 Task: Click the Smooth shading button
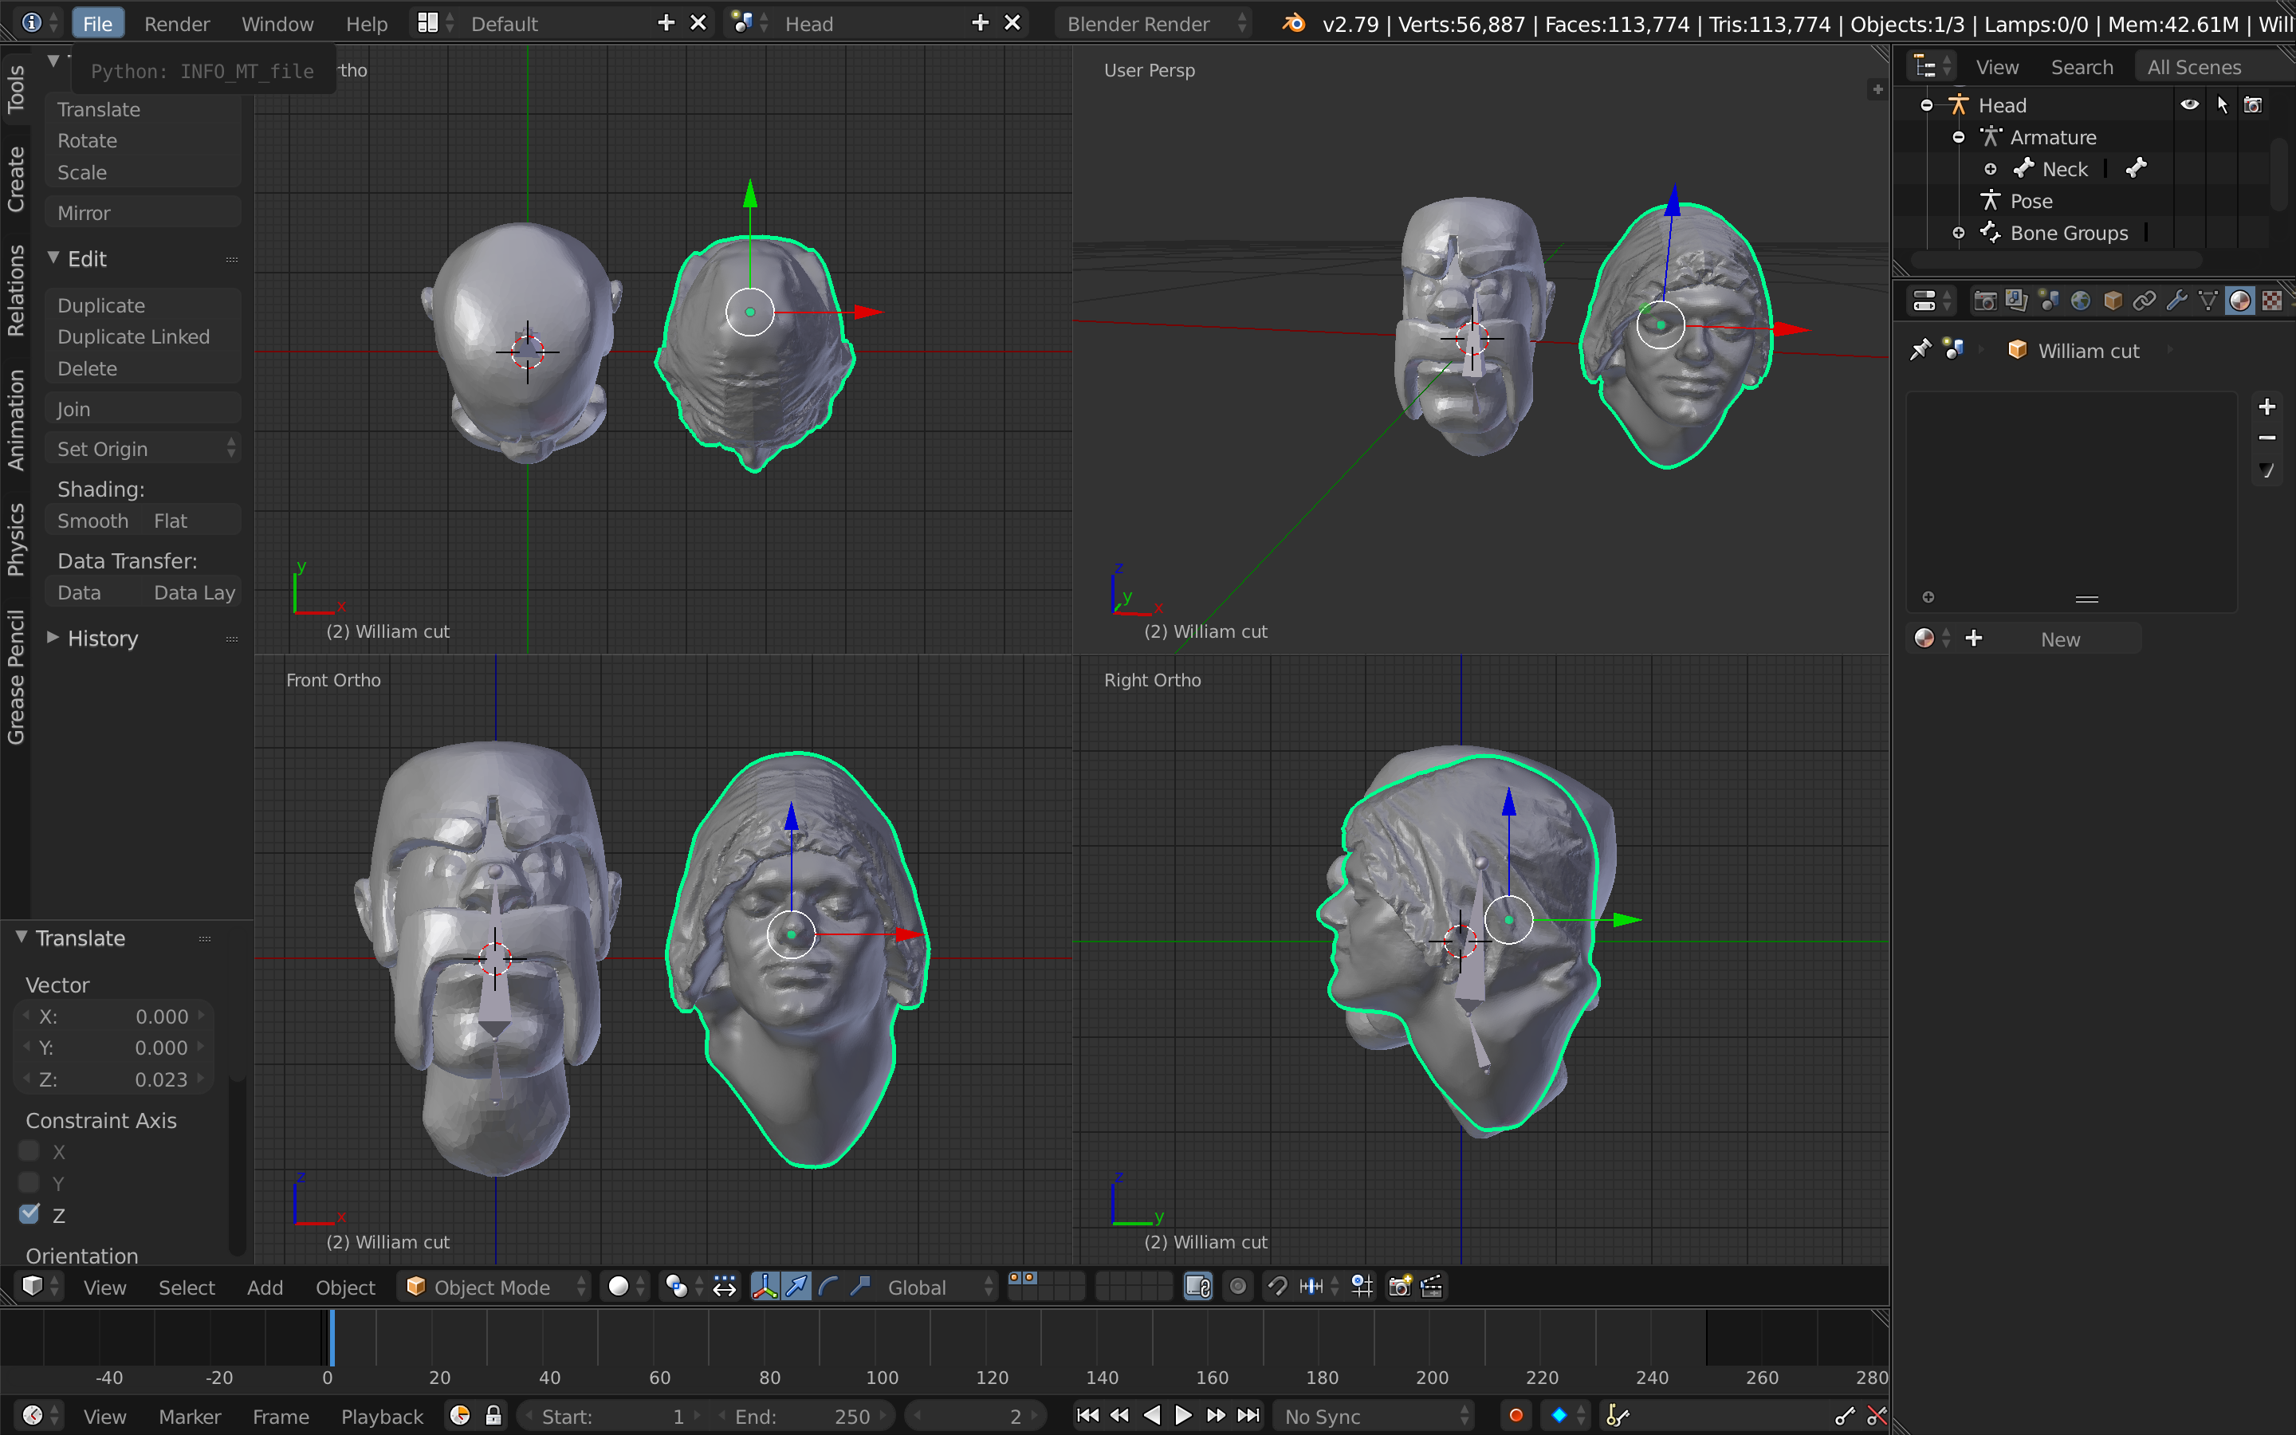tap(93, 520)
